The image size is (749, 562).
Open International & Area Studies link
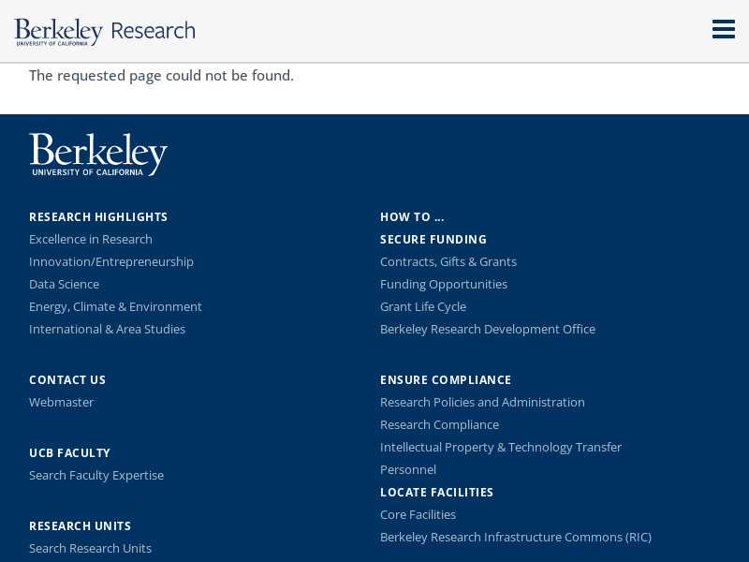click(107, 330)
